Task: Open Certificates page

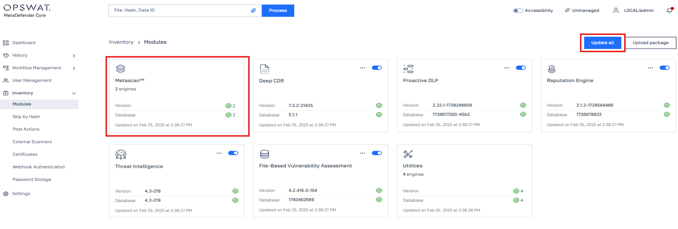Action: 25,154
